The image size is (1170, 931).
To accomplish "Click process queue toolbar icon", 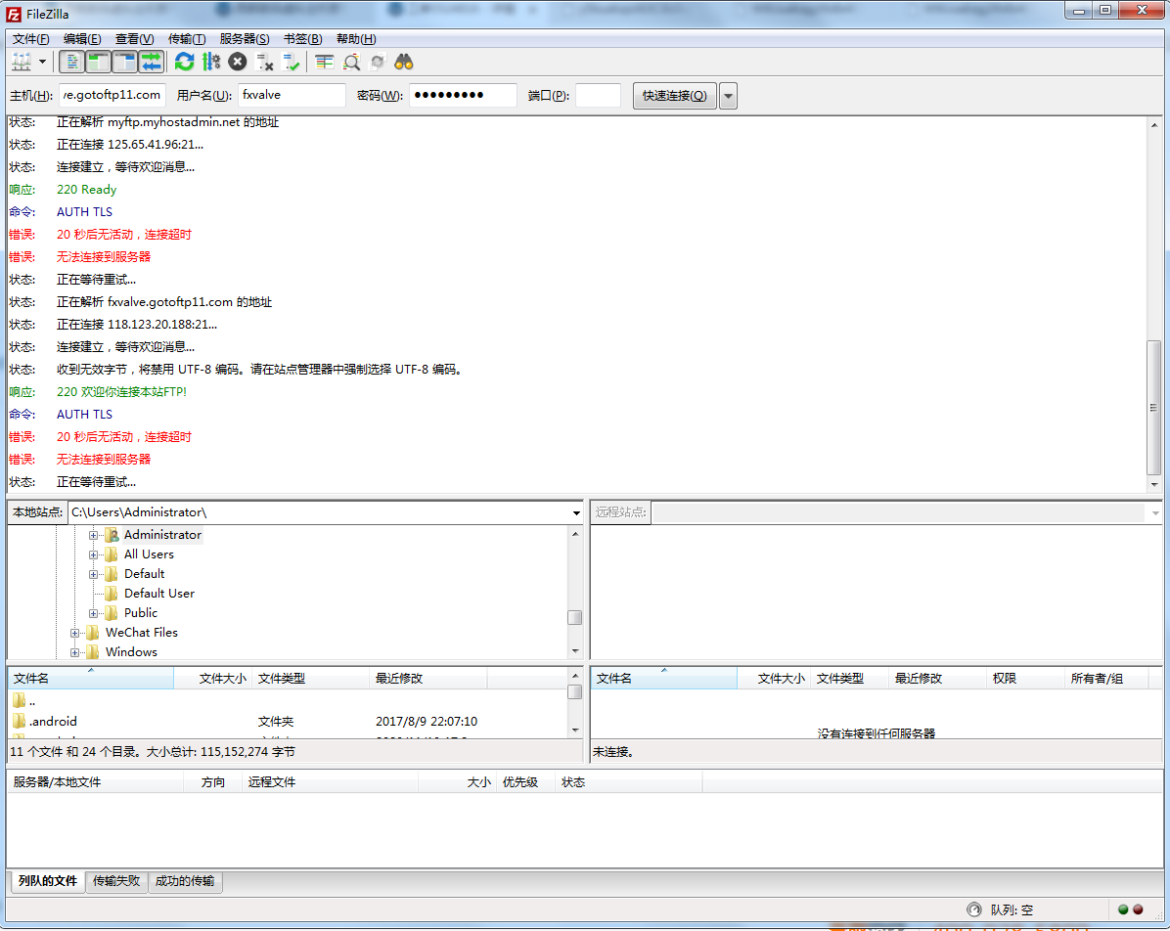I will (211, 63).
